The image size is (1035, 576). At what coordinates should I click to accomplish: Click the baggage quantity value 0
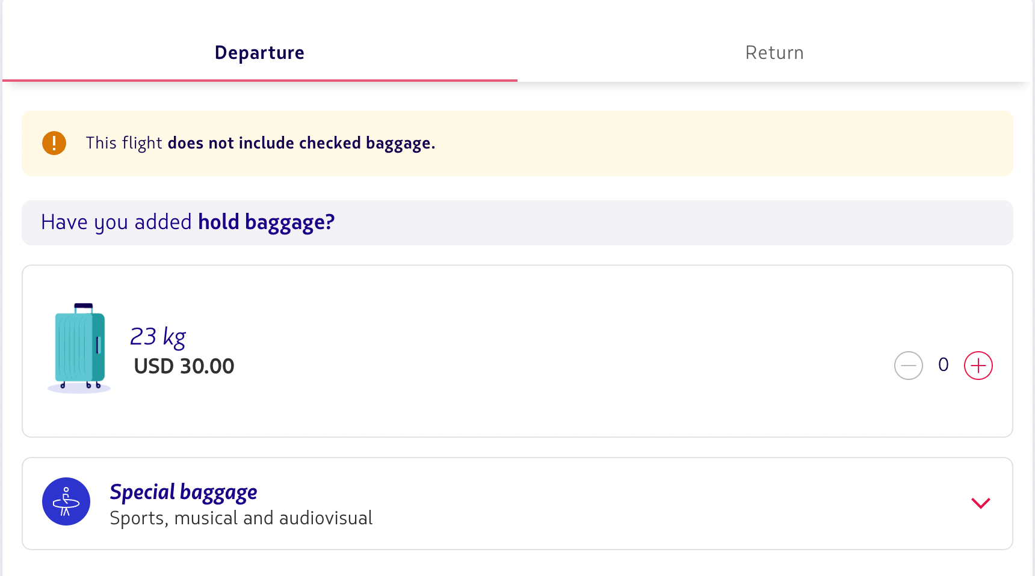tap(943, 365)
